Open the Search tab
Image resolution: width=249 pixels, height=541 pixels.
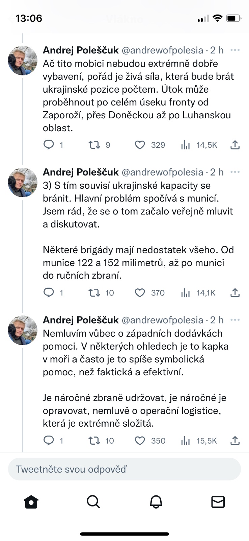[93, 502]
